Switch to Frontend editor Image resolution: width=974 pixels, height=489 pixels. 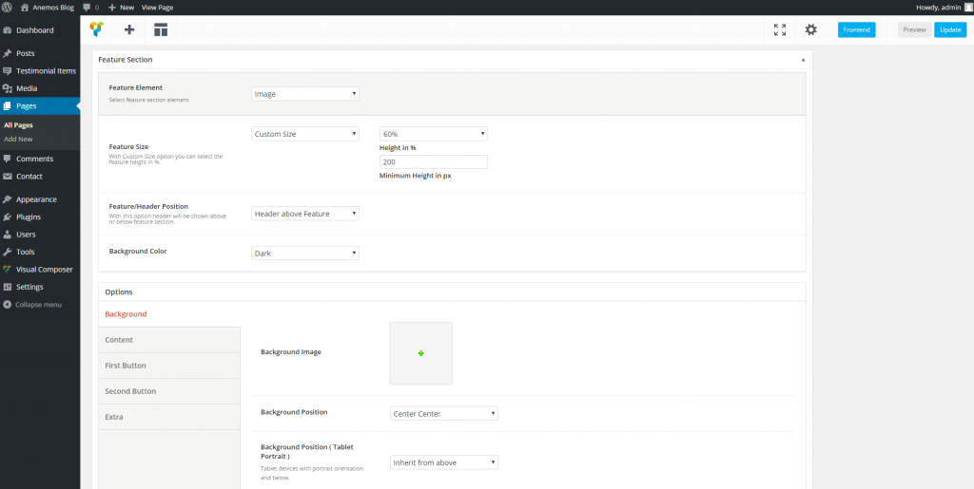tap(856, 29)
